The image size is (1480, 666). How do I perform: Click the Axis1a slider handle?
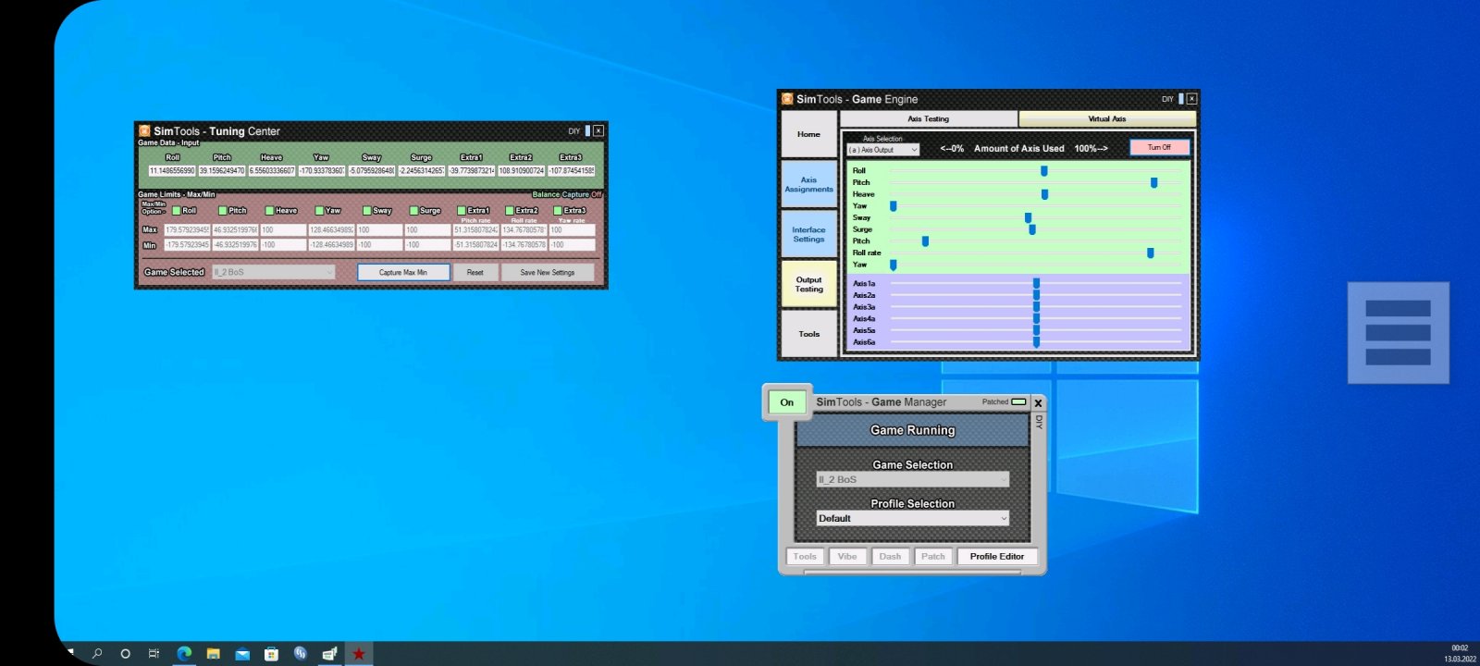(x=1037, y=283)
